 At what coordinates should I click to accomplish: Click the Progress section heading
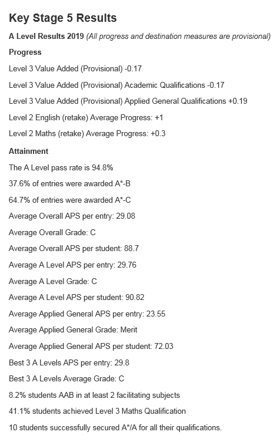[25, 52]
